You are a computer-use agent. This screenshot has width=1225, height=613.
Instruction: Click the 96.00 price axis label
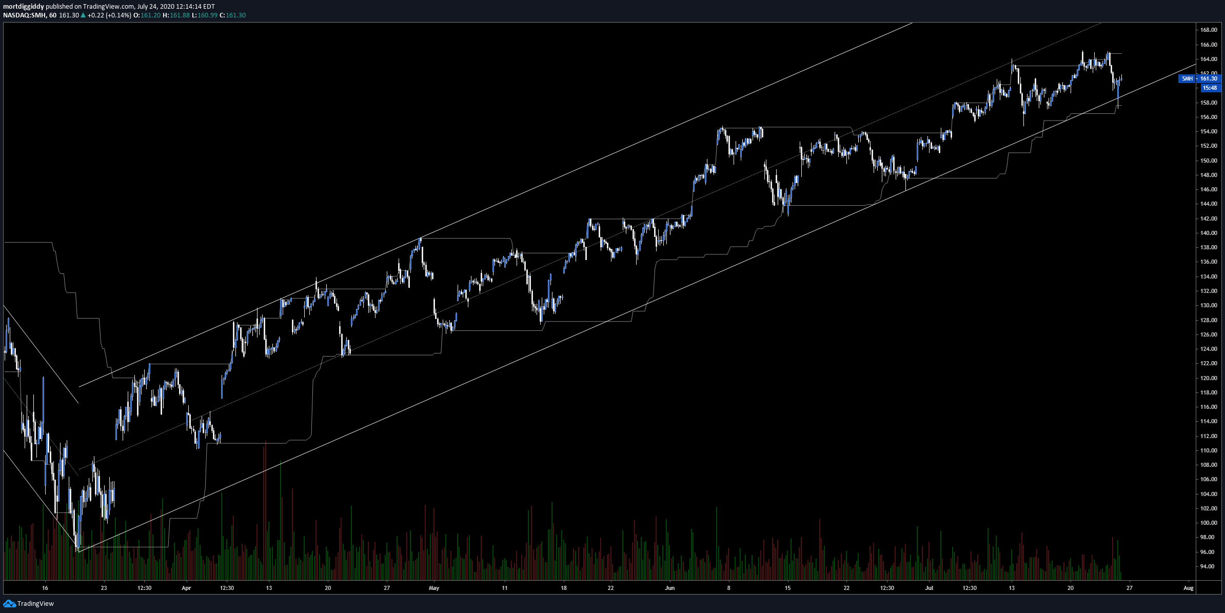(x=1208, y=552)
